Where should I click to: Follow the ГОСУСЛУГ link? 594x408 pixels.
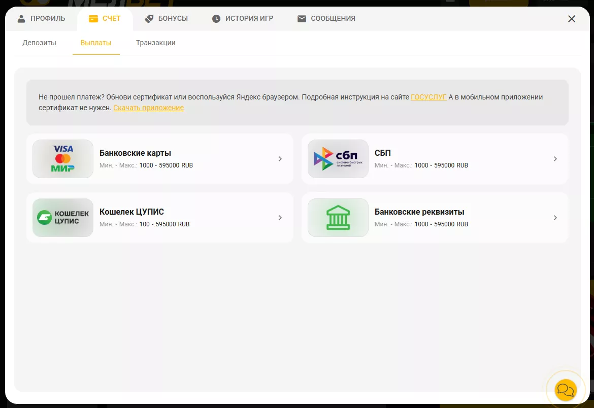point(428,96)
